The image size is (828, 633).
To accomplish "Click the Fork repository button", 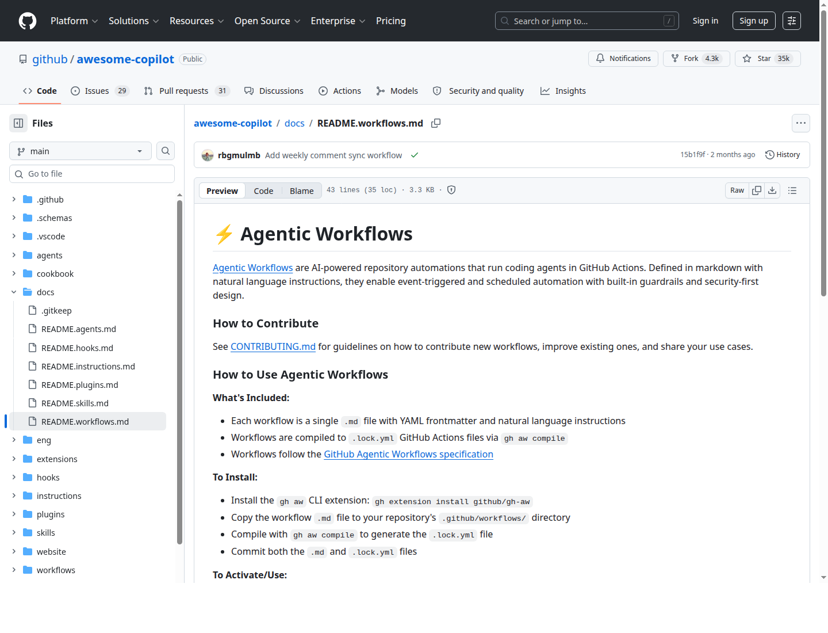I will click(696, 59).
